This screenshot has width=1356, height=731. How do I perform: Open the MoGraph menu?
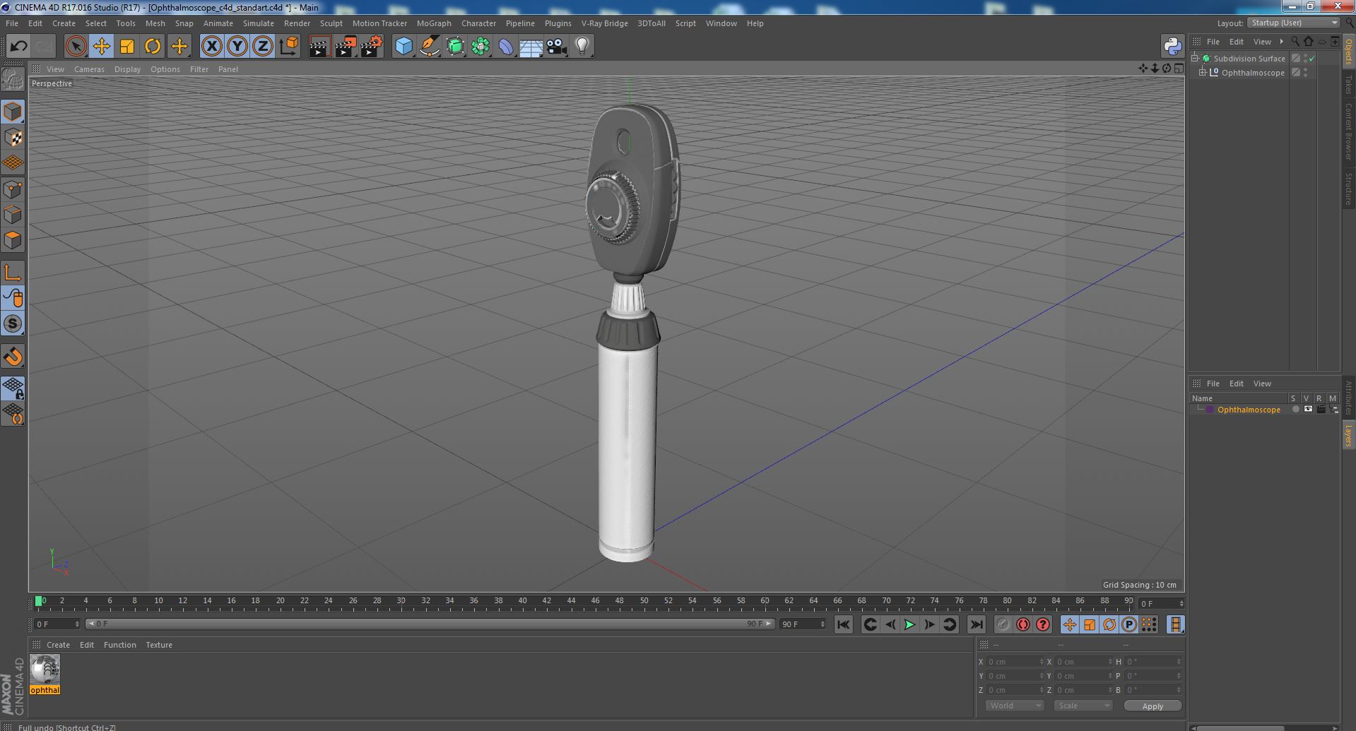coord(434,23)
